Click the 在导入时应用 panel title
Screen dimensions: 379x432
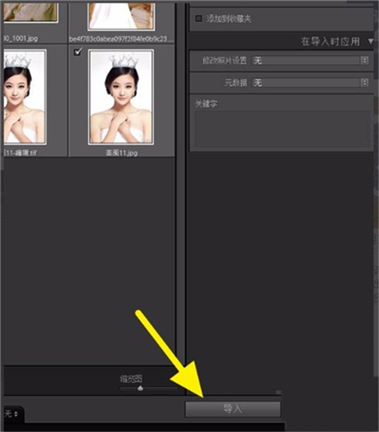pyautogui.click(x=330, y=41)
